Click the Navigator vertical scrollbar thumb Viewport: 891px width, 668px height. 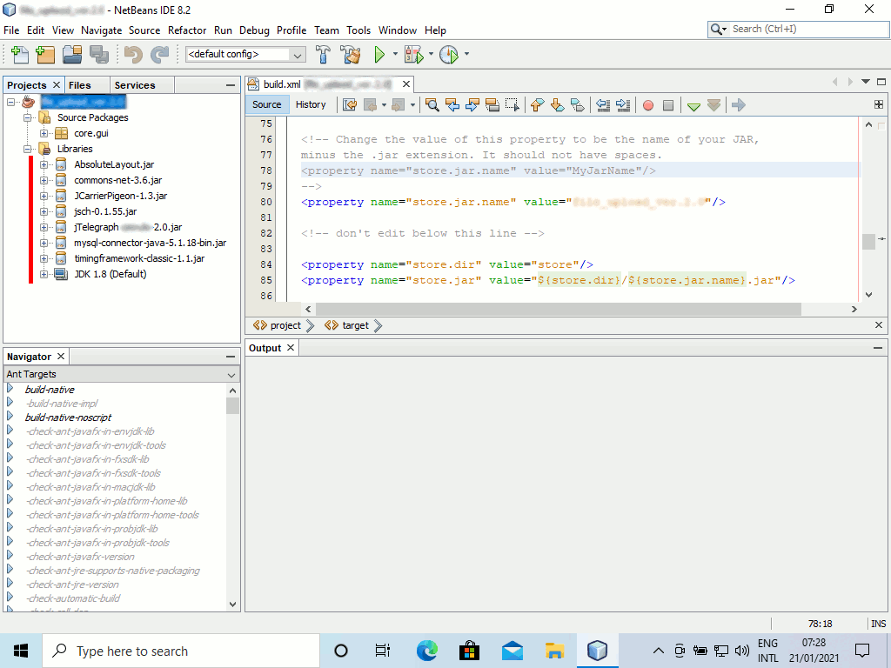click(x=232, y=405)
